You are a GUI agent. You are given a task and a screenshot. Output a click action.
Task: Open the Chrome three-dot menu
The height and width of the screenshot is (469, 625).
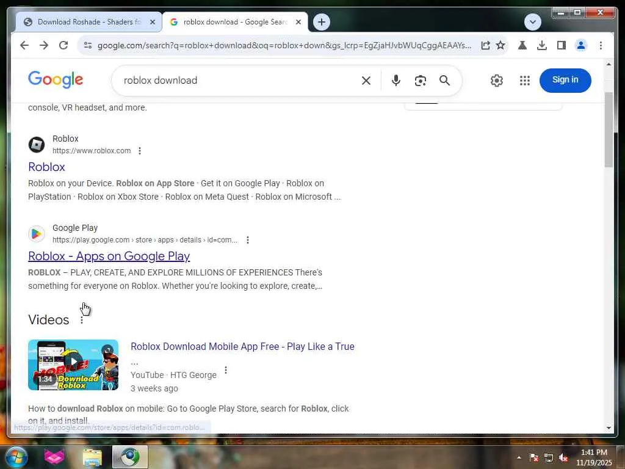click(x=601, y=45)
